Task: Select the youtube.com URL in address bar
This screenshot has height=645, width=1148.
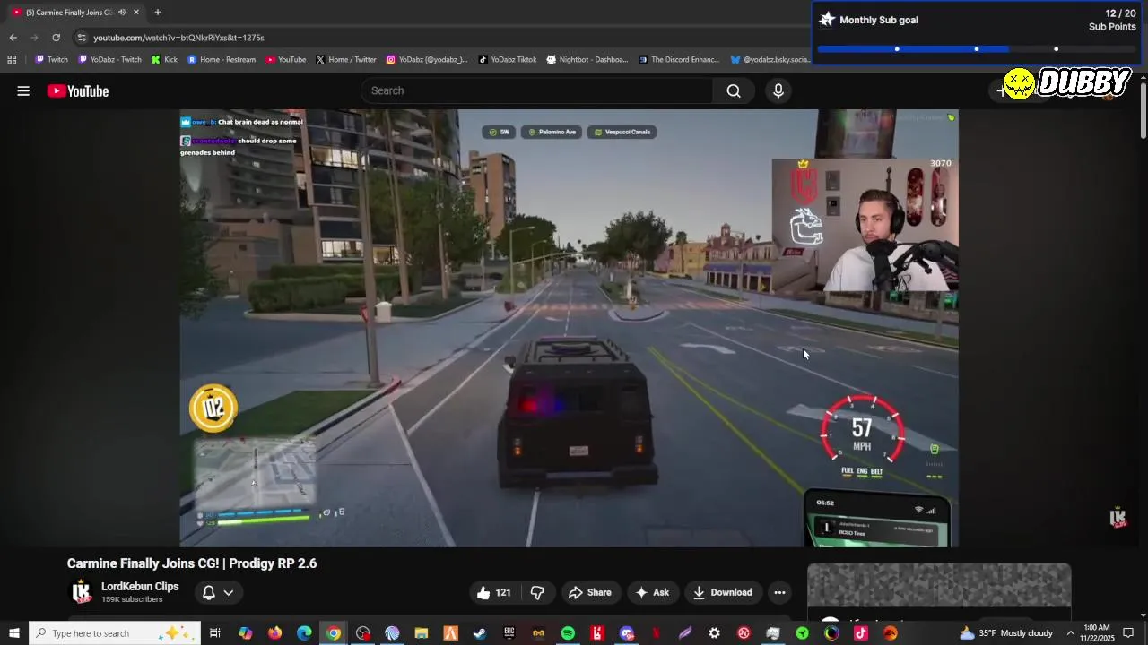Action: [178, 38]
